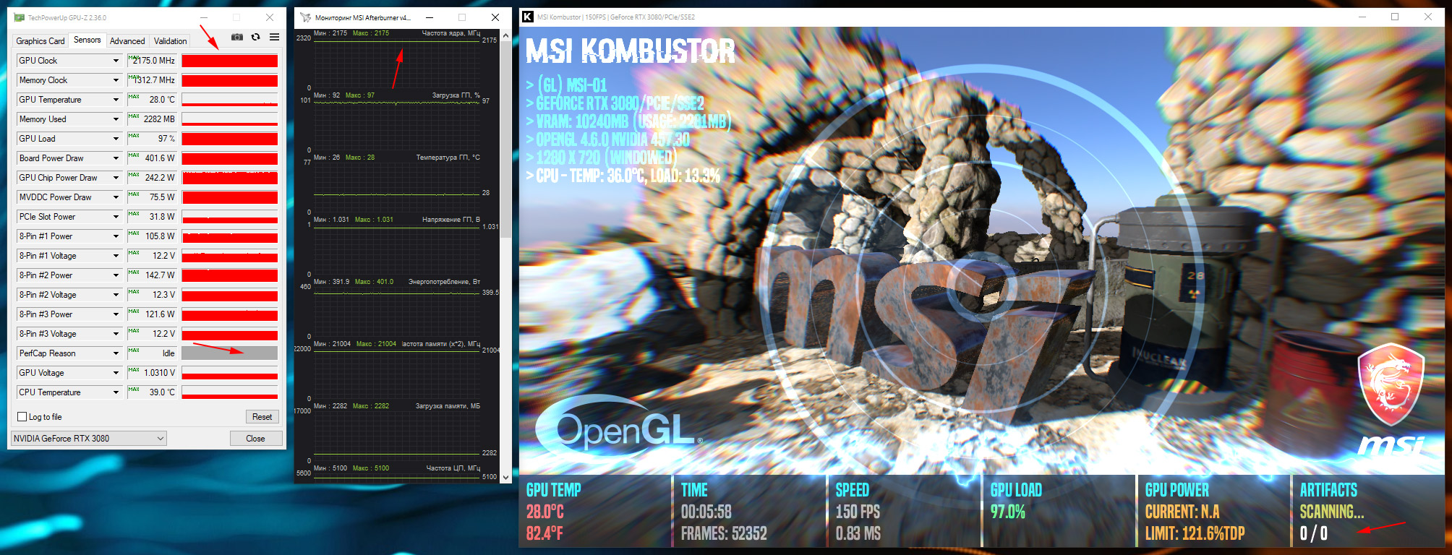Click the Kombustor TIME 00:05:58 readout
The height and width of the screenshot is (555, 1452).
(706, 512)
